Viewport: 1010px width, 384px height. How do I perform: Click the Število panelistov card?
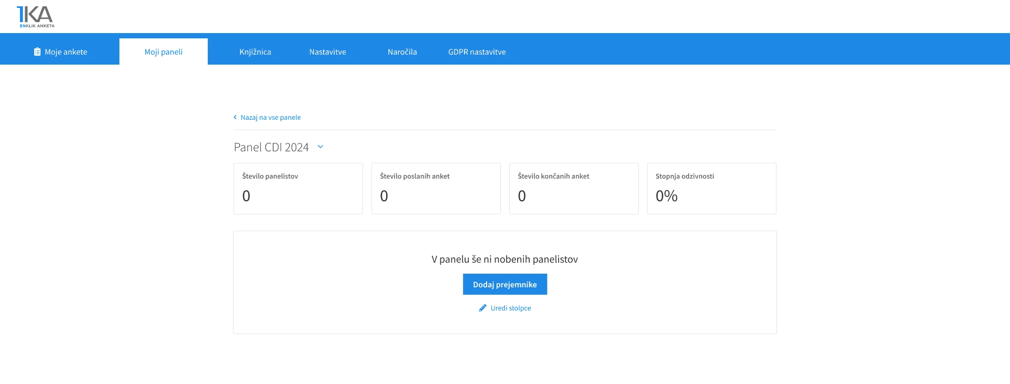point(298,189)
